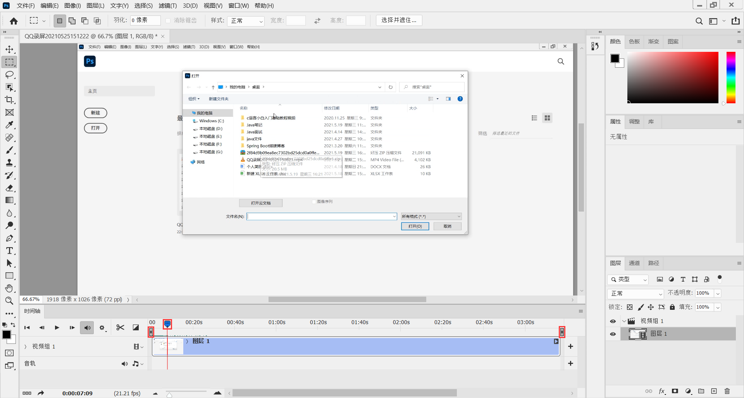Screen dimensions: 744x398
Task: Click the Home icon in options bar
Action: point(14,21)
